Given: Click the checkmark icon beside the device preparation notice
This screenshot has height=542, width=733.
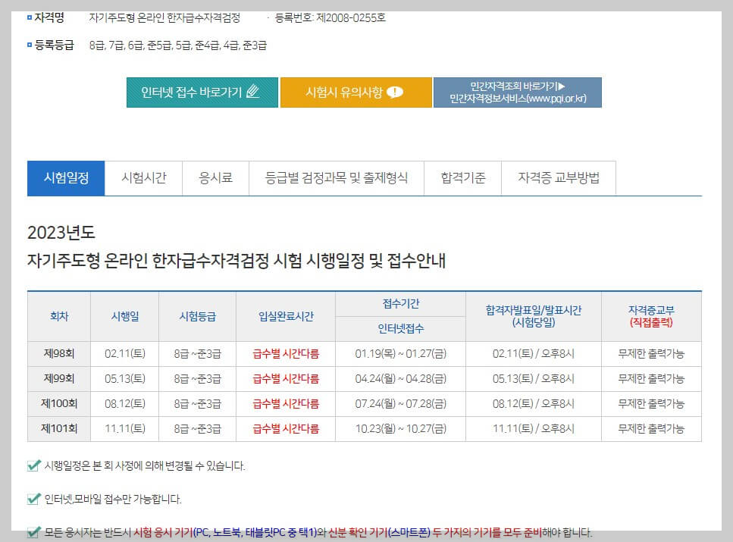Looking at the screenshot, I should pos(33,531).
